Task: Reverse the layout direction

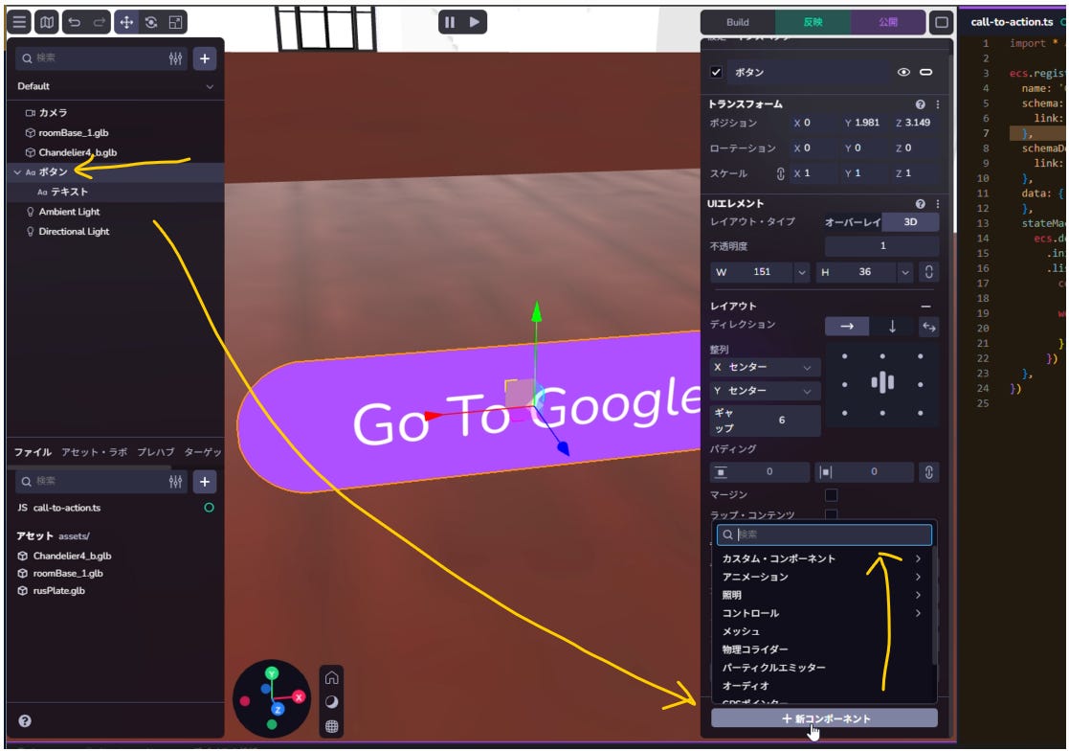Action: 928,327
